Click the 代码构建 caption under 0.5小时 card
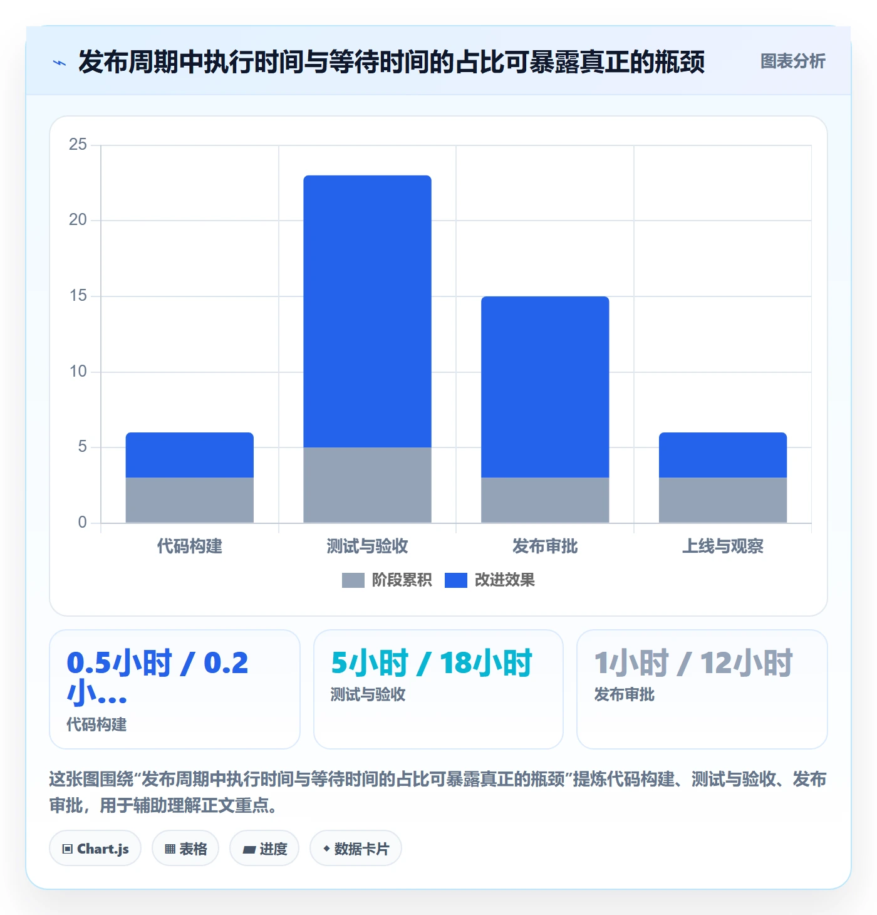 (96, 725)
